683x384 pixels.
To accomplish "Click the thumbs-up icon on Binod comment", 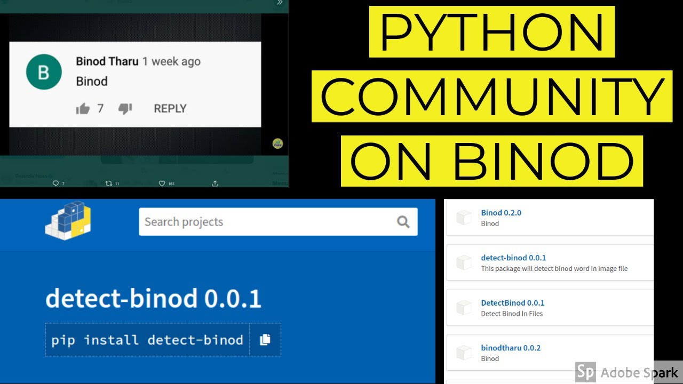I will coord(83,109).
